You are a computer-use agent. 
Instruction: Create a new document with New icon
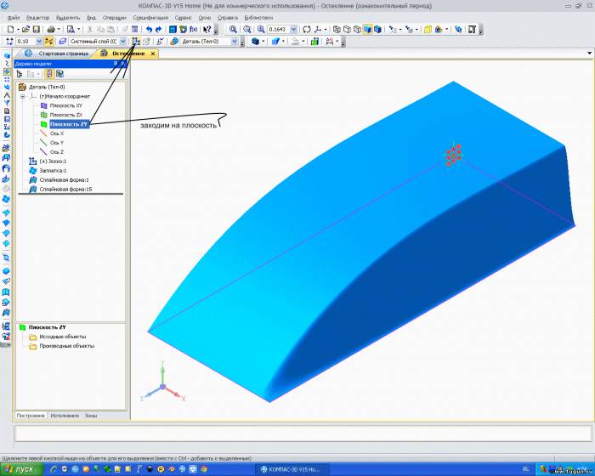pos(10,29)
